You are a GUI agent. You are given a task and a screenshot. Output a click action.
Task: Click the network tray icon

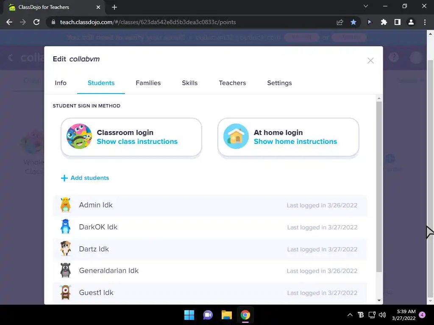tap(372, 315)
